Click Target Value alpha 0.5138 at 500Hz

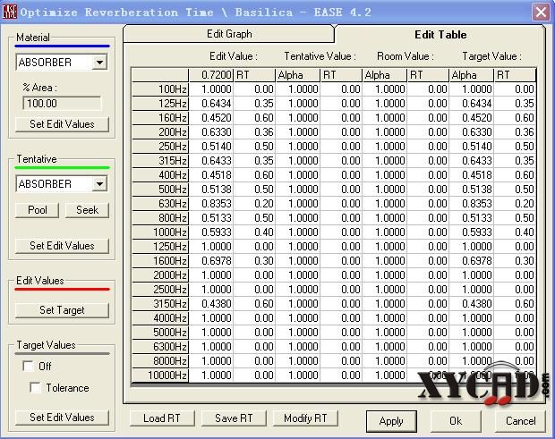pyautogui.click(x=472, y=190)
